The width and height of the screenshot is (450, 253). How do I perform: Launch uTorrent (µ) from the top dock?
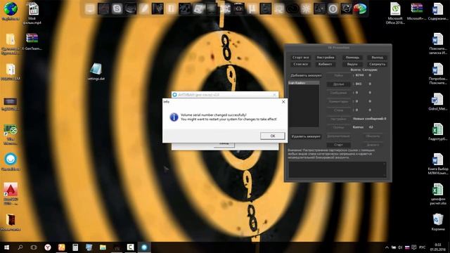pyautogui.click(x=252, y=9)
